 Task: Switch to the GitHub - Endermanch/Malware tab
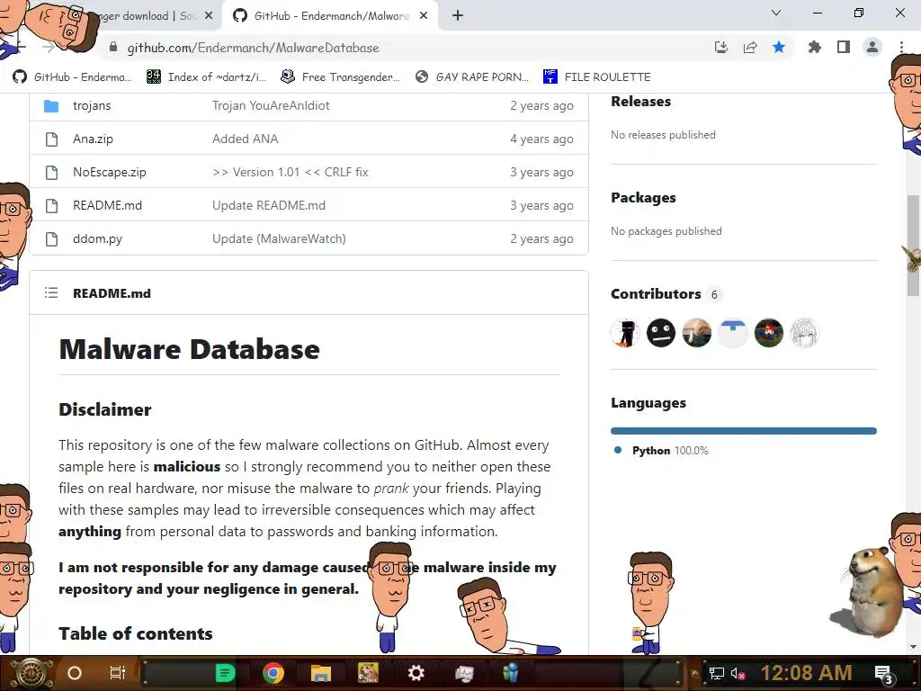(x=330, y=16)
